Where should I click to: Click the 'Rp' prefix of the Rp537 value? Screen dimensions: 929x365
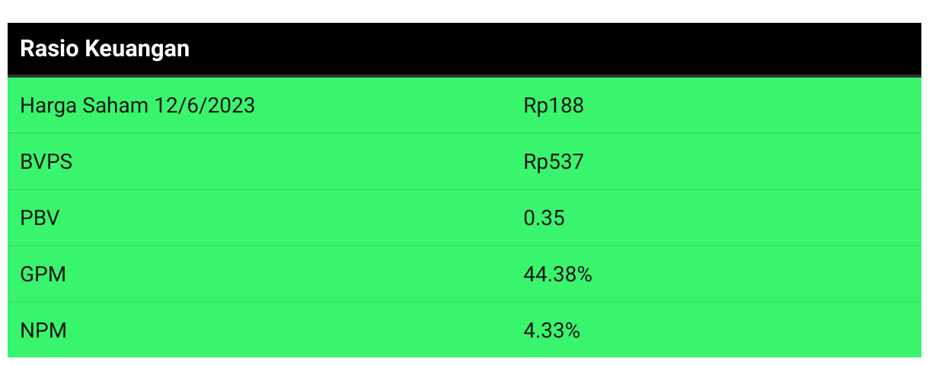(535, 162)
